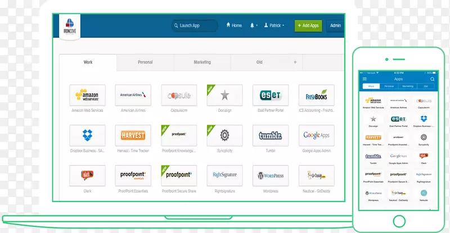450x233 pixels.
Task: Open the RightSignature app tile
Action: pyautogui.click(x=224, y=175)
